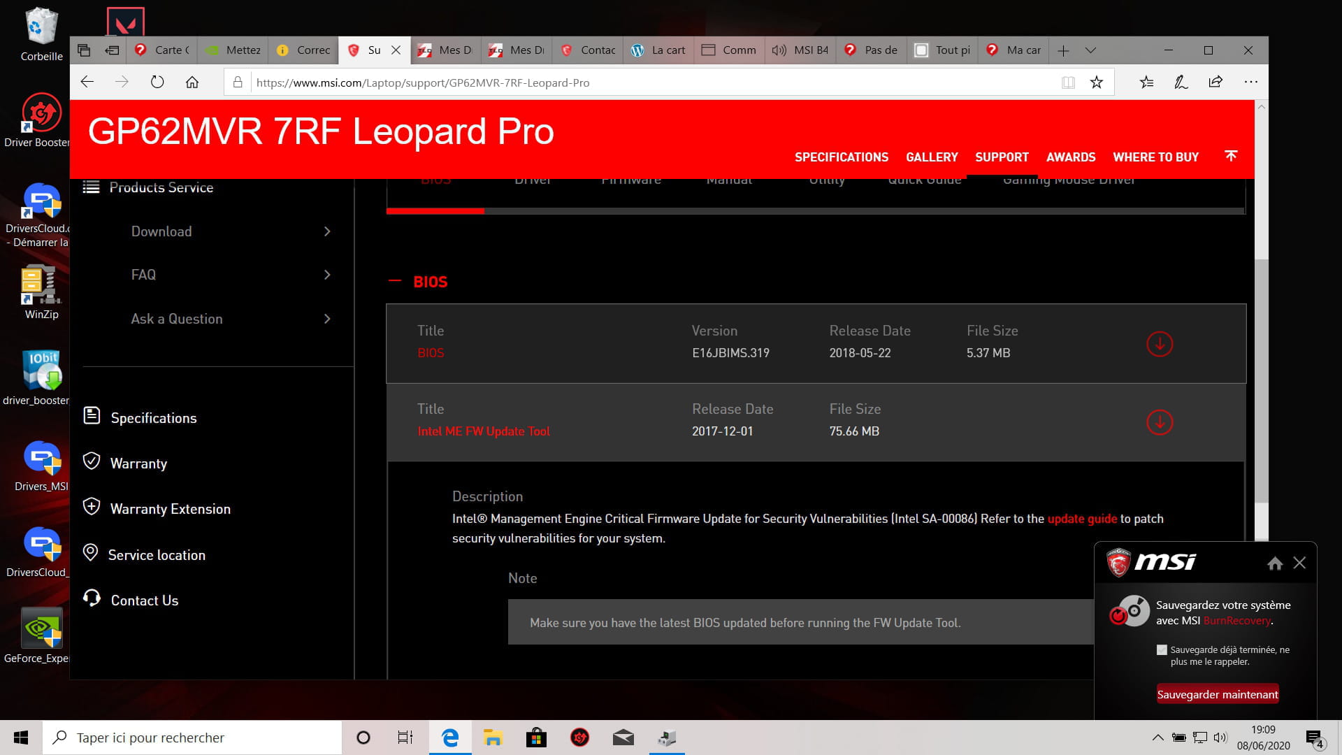Refresh the MSI support page
1342x755 pixels.
157,82
